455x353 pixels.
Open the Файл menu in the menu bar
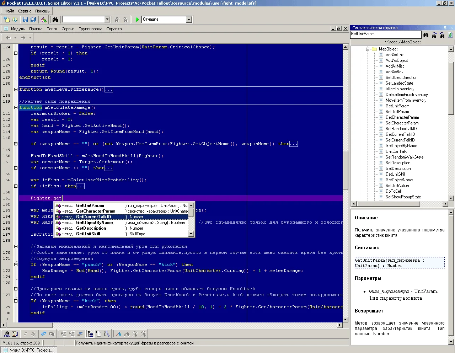[x=10, y=11]
